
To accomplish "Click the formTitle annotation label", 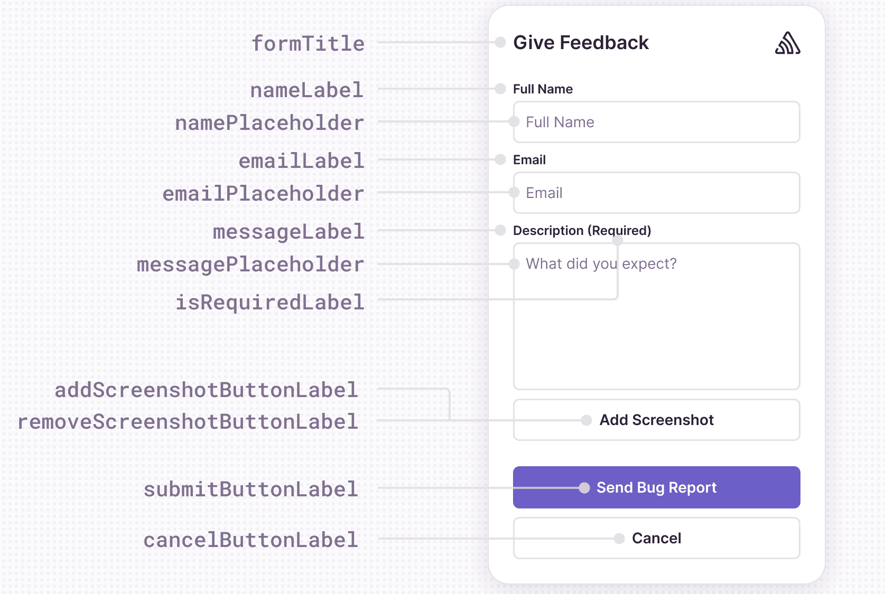I will pos(309,44).
